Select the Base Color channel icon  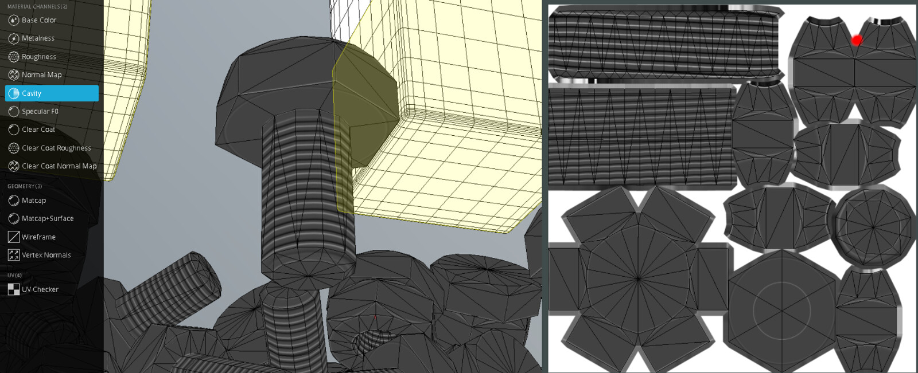[x=14, y=20]
